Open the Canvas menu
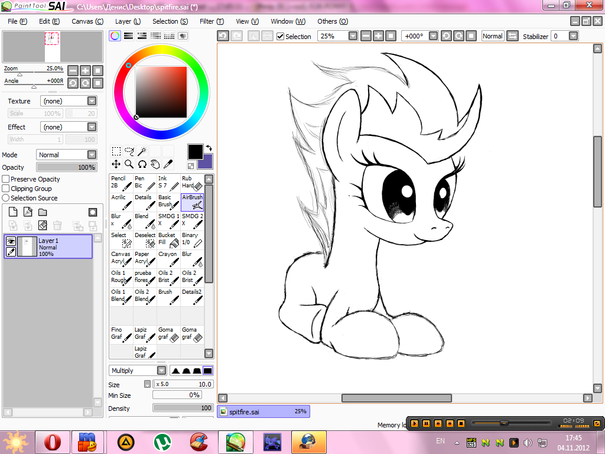605x454 pixels. pos(87,21)
